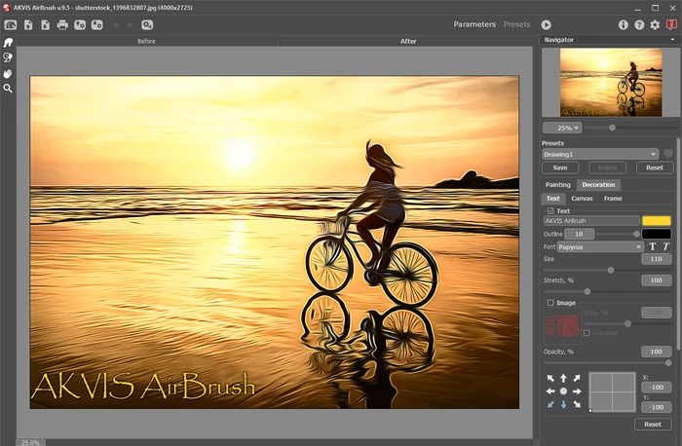Toggle bold text style T button
This screenshot has height=446, width=682.
pos(653,246)
